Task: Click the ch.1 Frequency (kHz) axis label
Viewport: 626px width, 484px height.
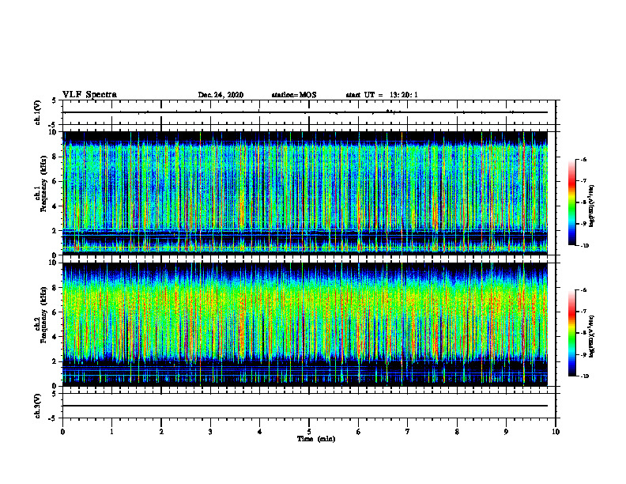Action: (43, 184)
